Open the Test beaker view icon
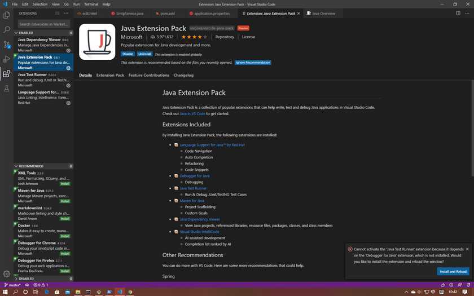Screen dimensions: 474x296 6,89
